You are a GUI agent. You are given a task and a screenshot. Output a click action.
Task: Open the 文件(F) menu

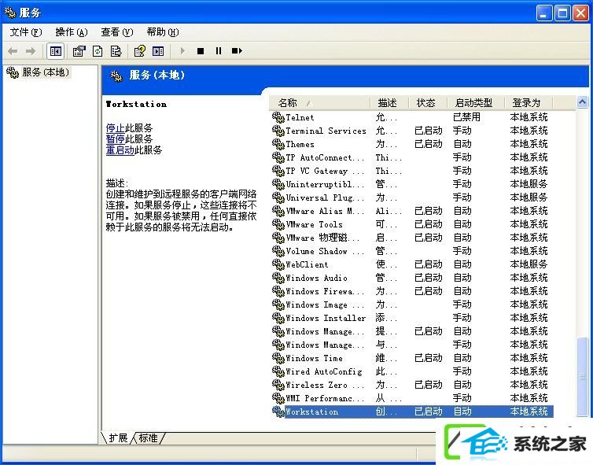26,32
